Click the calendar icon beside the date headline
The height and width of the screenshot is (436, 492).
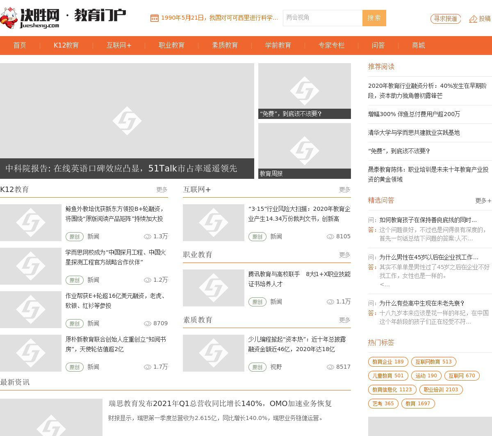click(154, 18)
